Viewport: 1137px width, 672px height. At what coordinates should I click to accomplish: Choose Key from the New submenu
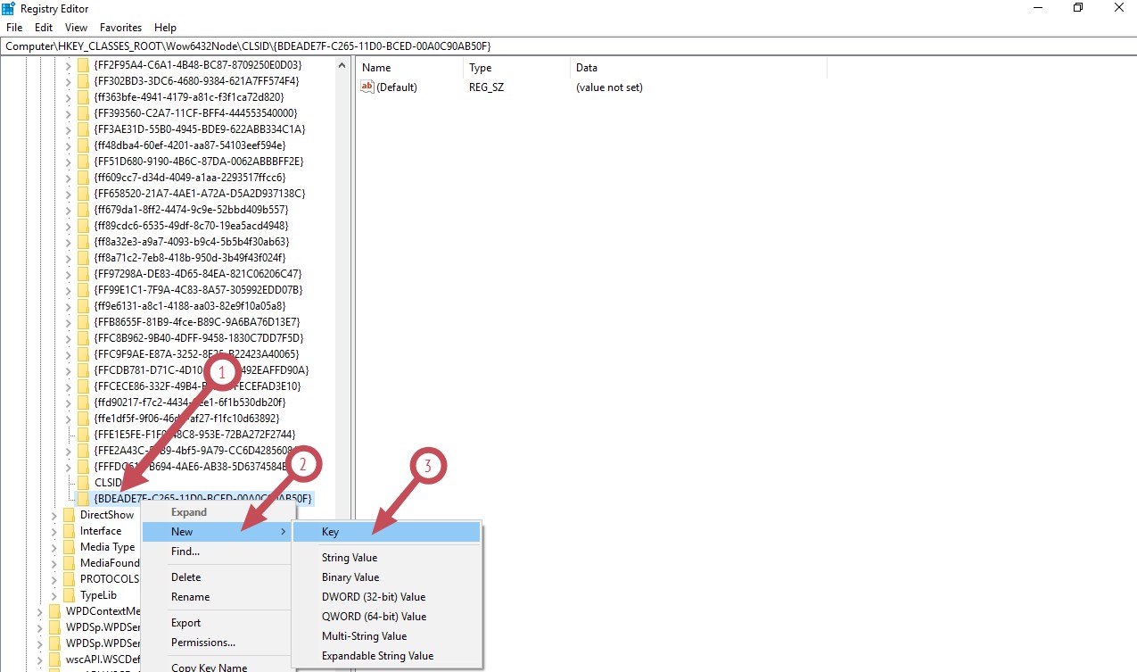pos(331,532)
